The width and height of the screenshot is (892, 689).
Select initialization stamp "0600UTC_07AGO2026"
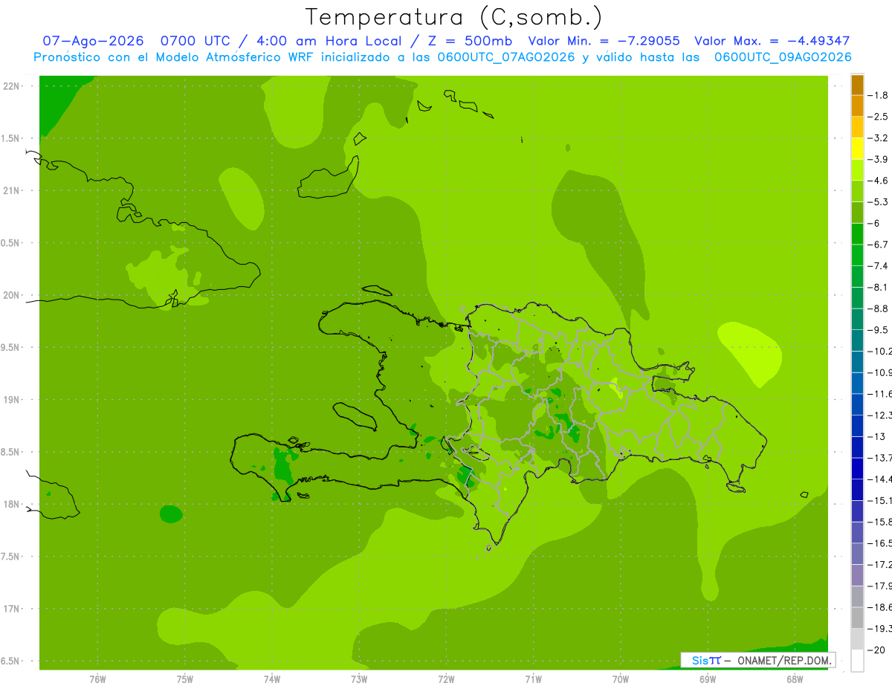505,57
